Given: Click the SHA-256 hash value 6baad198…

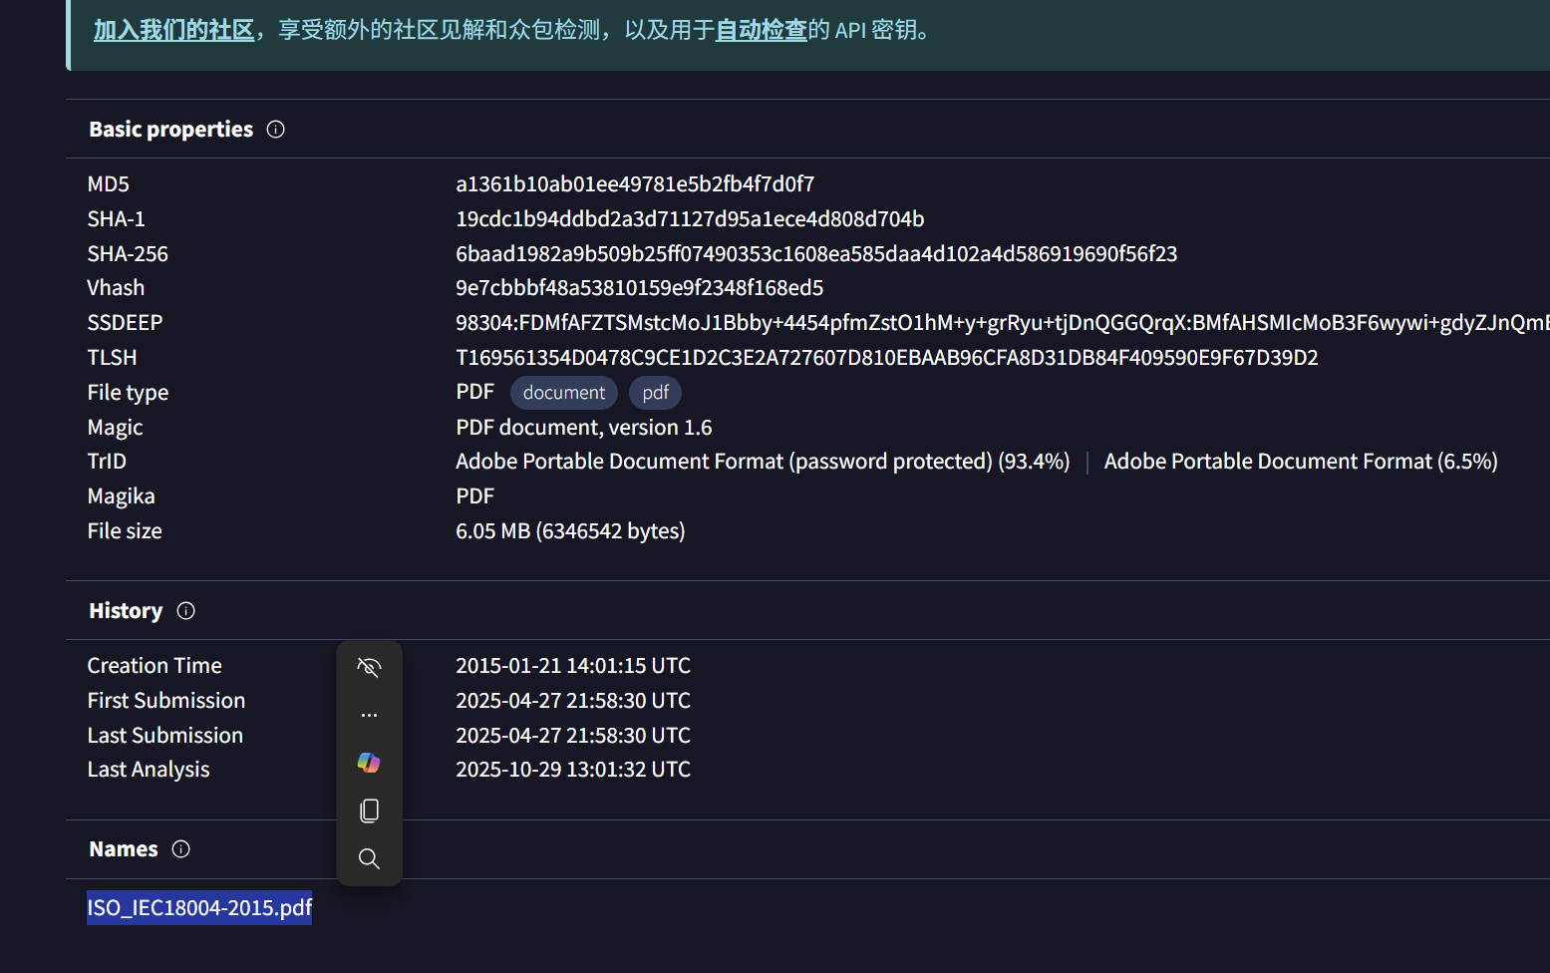Looking at the screenshot, I should (x=816, y=254).
